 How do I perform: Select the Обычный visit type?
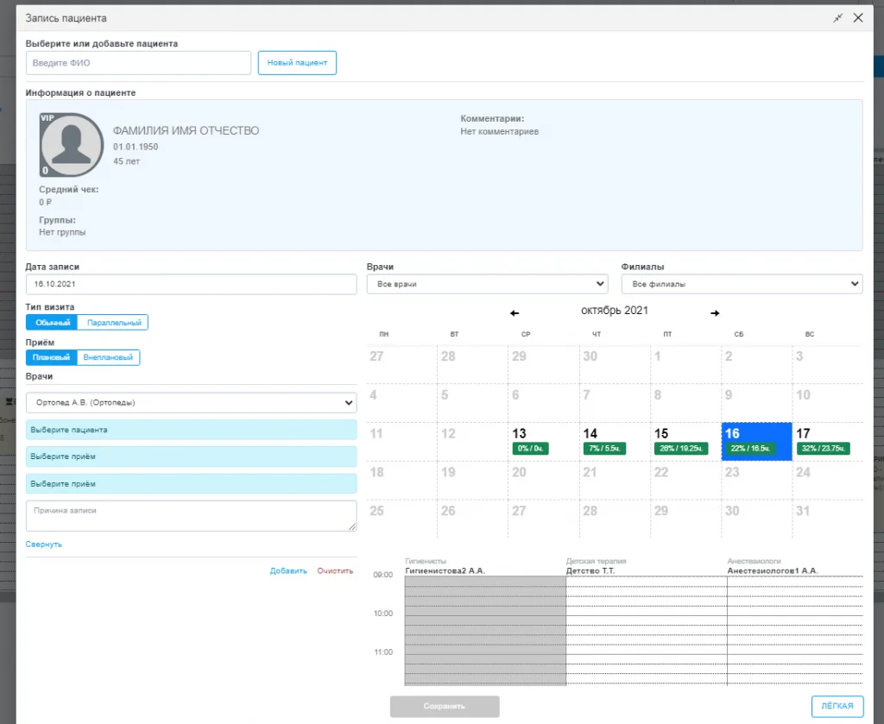pos(52,323)
